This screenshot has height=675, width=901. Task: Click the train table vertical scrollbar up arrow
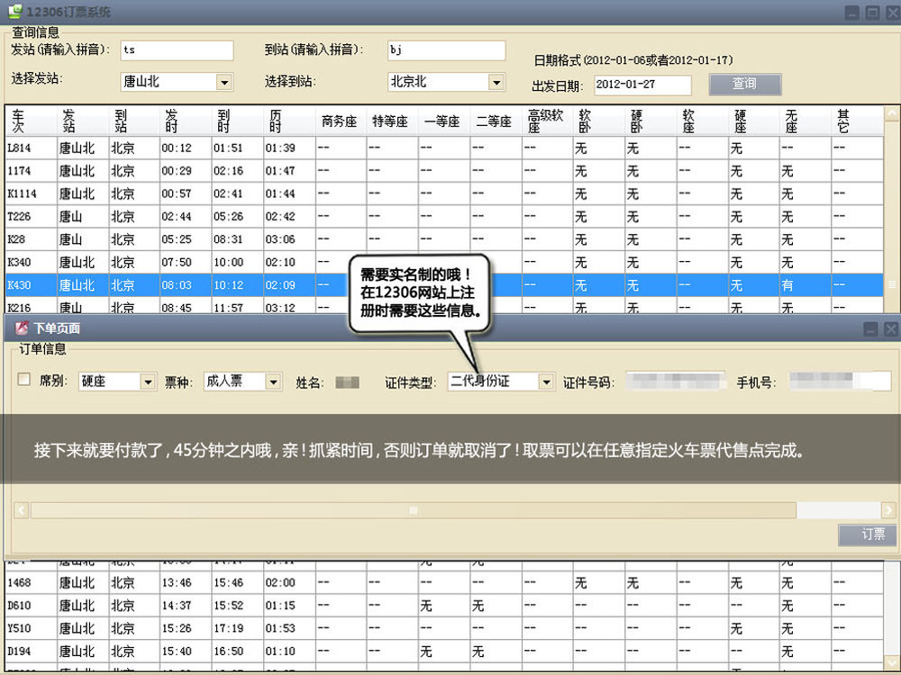pos(892,113)
